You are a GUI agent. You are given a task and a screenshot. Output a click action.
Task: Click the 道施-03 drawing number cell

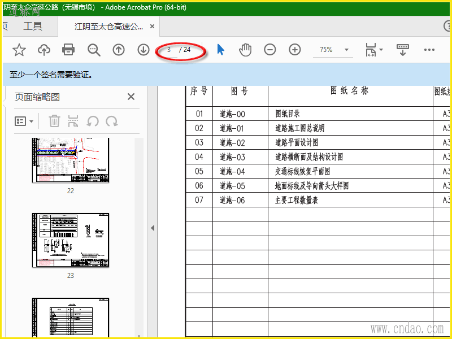(241, 157)
